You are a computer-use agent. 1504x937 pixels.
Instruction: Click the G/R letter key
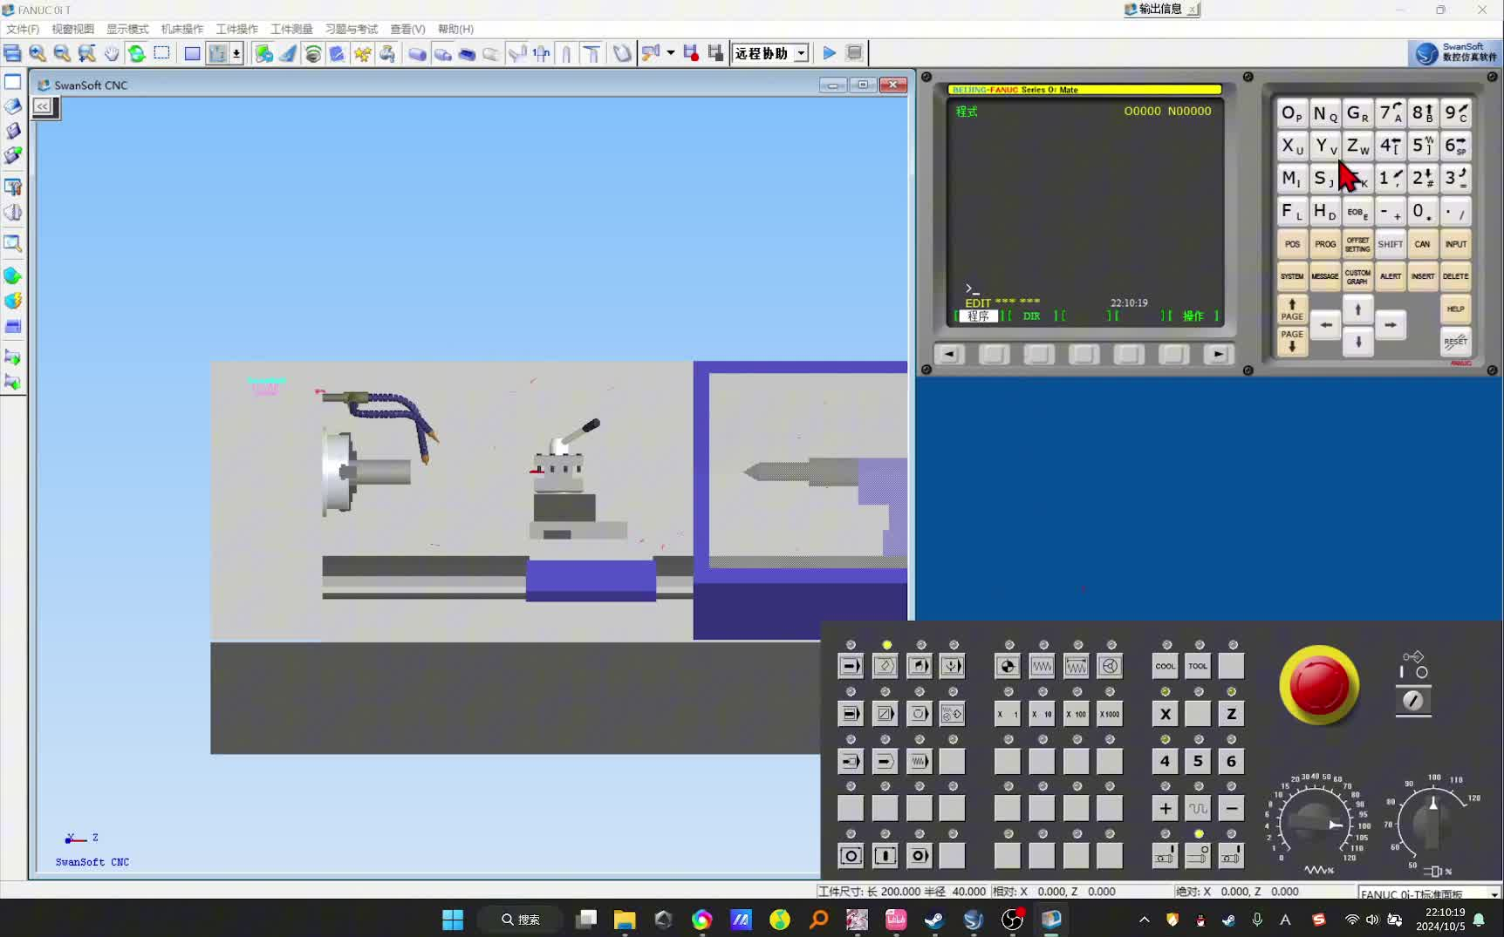click(1357, 113)
